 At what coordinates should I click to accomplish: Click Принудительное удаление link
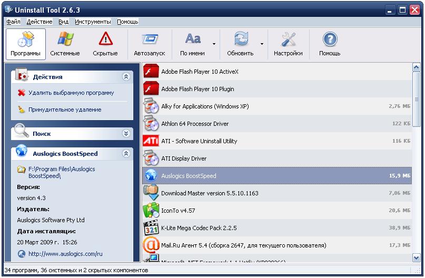65,110
